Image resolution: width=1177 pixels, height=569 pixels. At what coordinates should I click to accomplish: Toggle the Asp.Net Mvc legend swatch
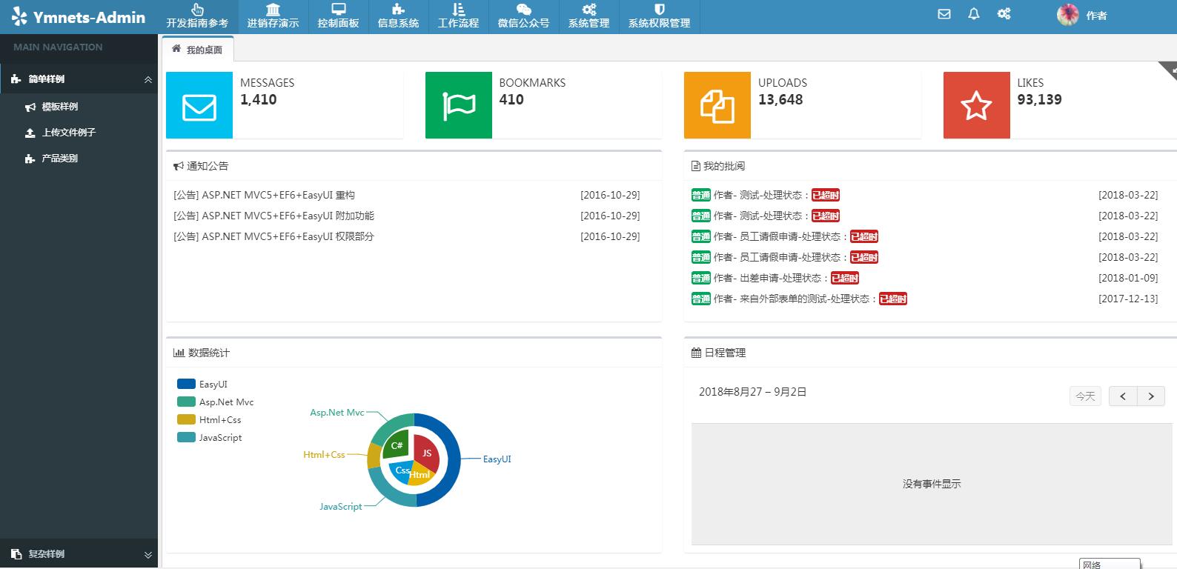186,402
